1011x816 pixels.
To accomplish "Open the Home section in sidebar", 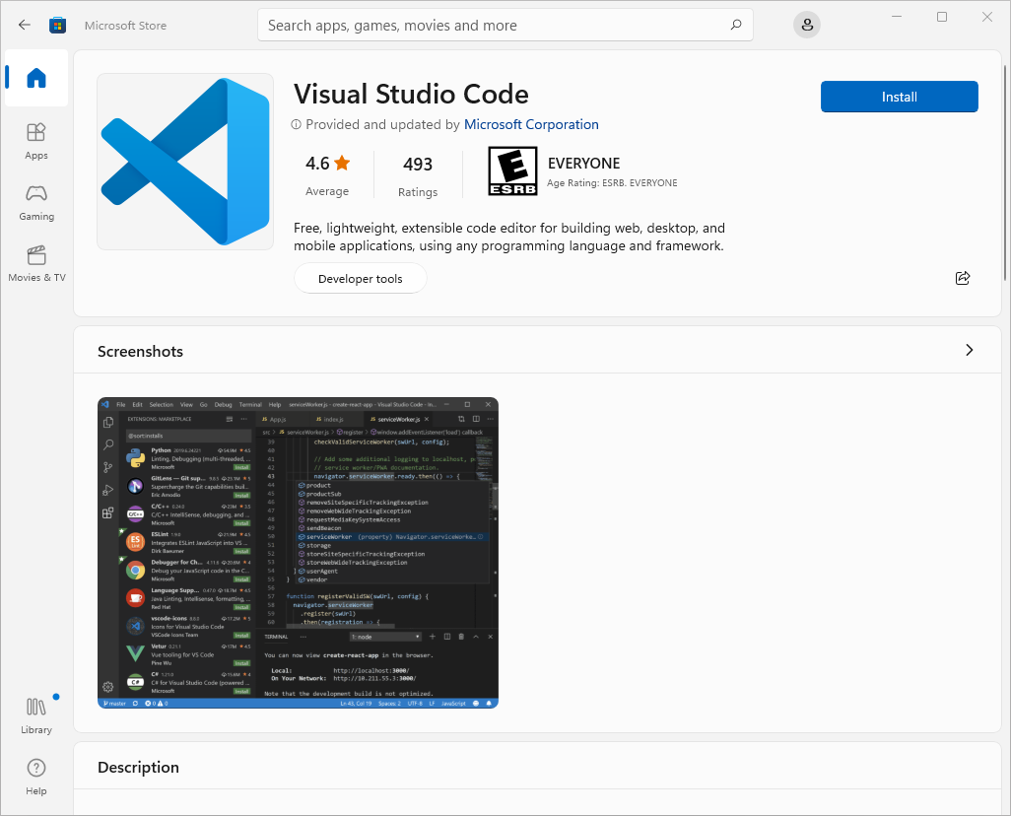I will pos(35,79).
